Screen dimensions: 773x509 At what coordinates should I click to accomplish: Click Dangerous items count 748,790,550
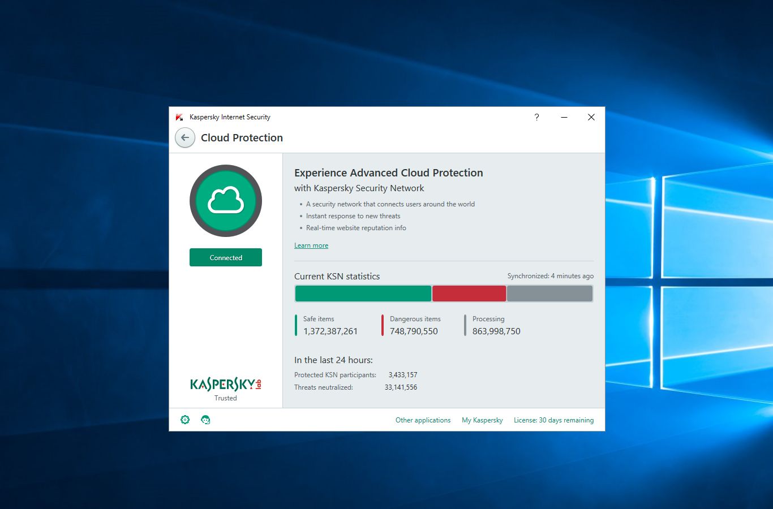414,331
